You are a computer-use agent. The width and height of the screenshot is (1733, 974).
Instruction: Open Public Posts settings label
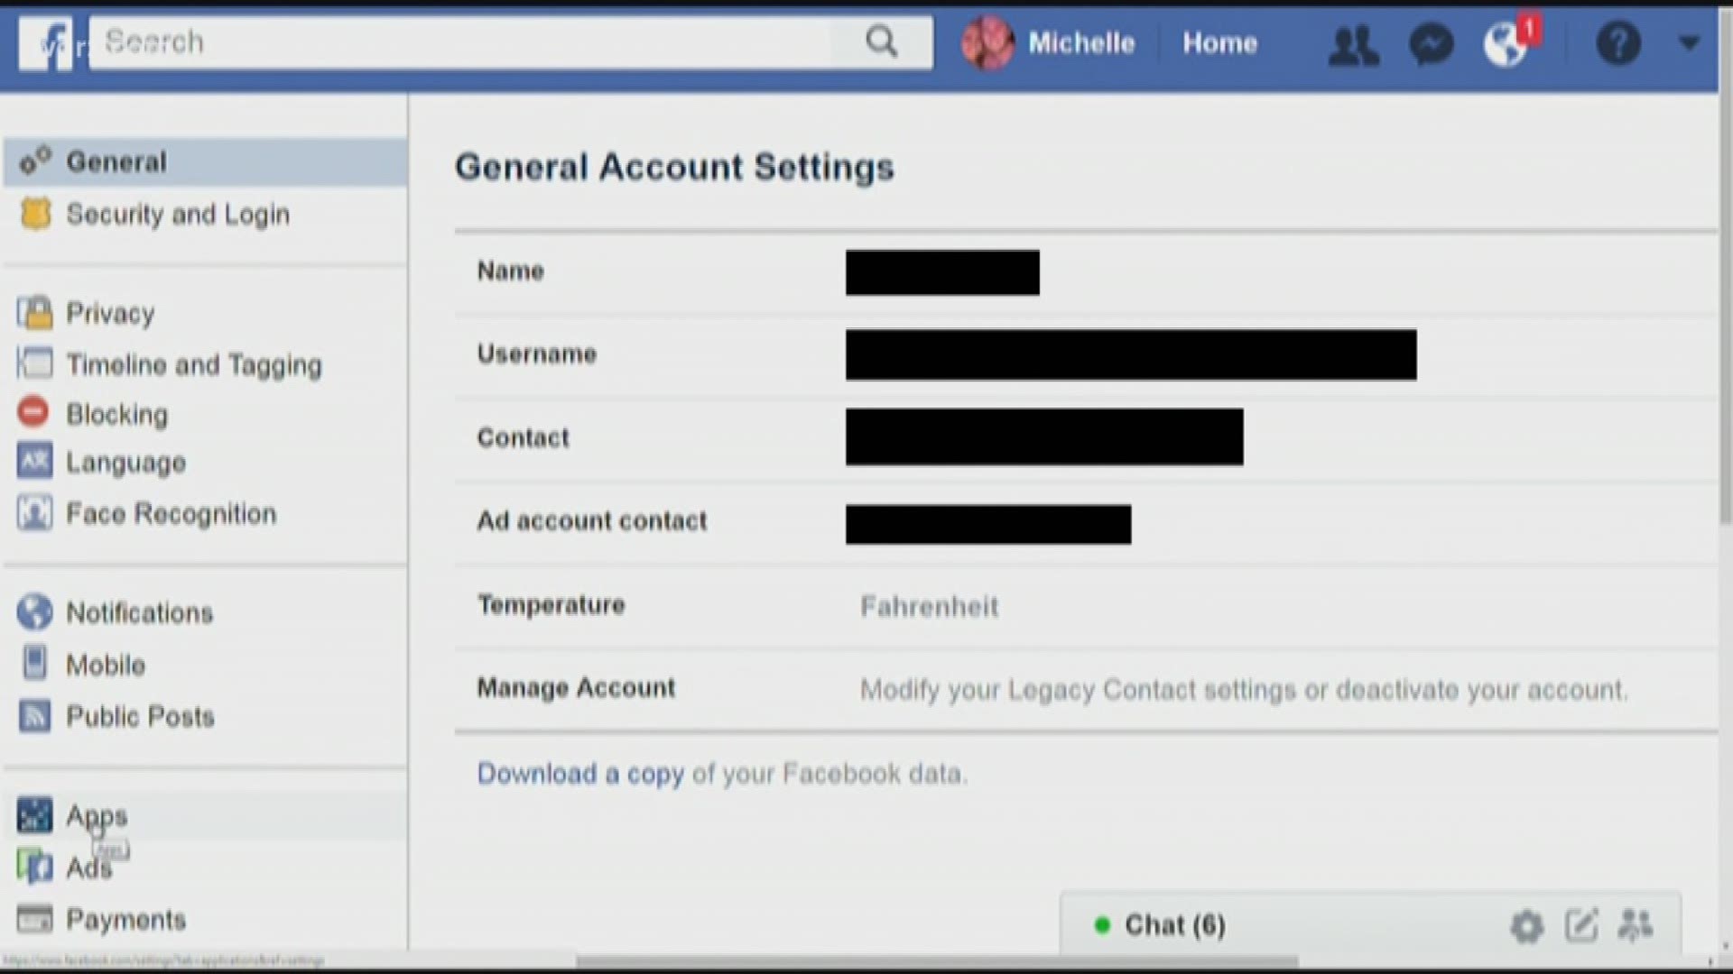click(141, 717)
